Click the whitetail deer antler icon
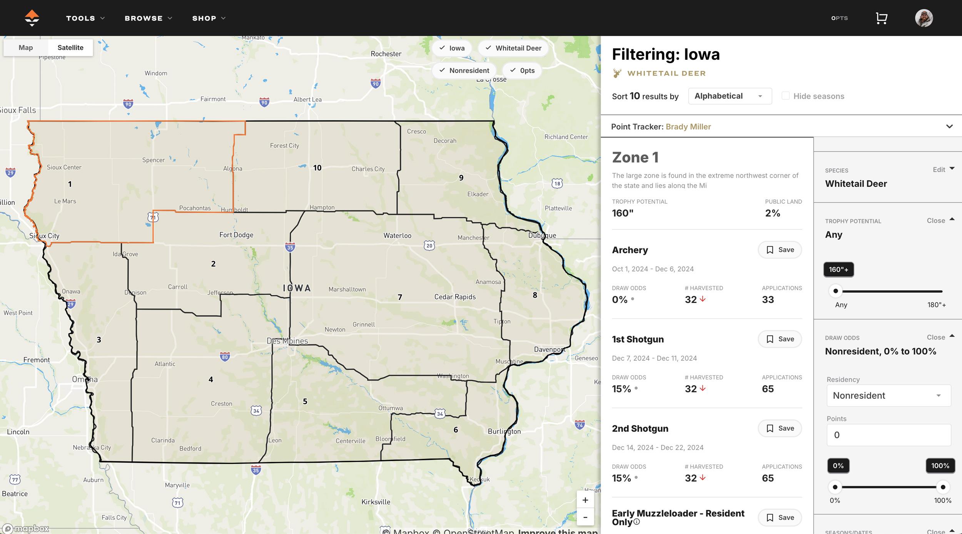Viewport: 962px width, 534px height. point(617,73)
